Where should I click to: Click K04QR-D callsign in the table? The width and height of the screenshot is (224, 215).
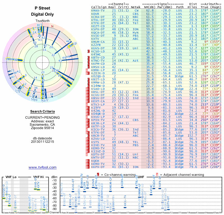[98, 114]
